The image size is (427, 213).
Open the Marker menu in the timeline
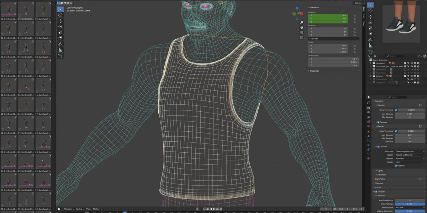(x=96, y=209)
